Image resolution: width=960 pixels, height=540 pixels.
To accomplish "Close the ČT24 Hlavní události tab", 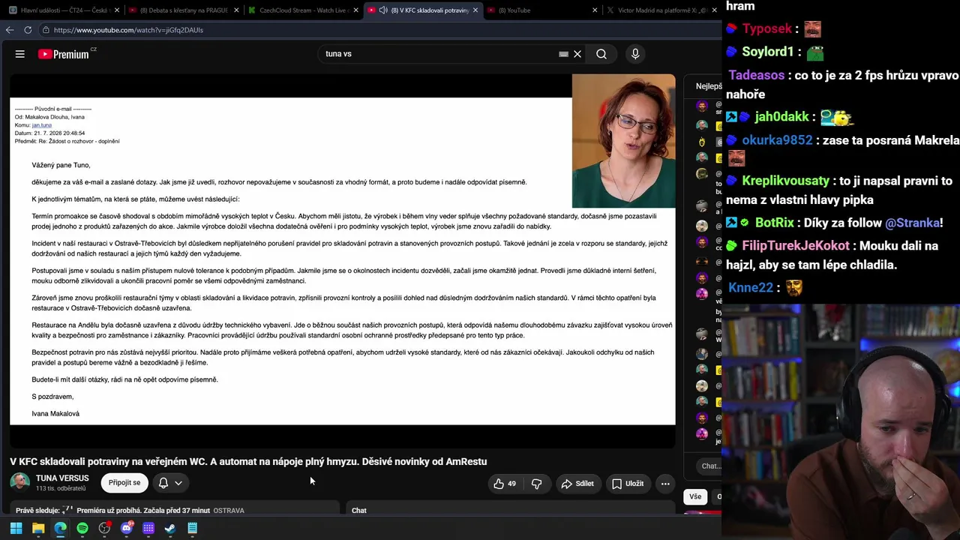I will coord(116,10).
